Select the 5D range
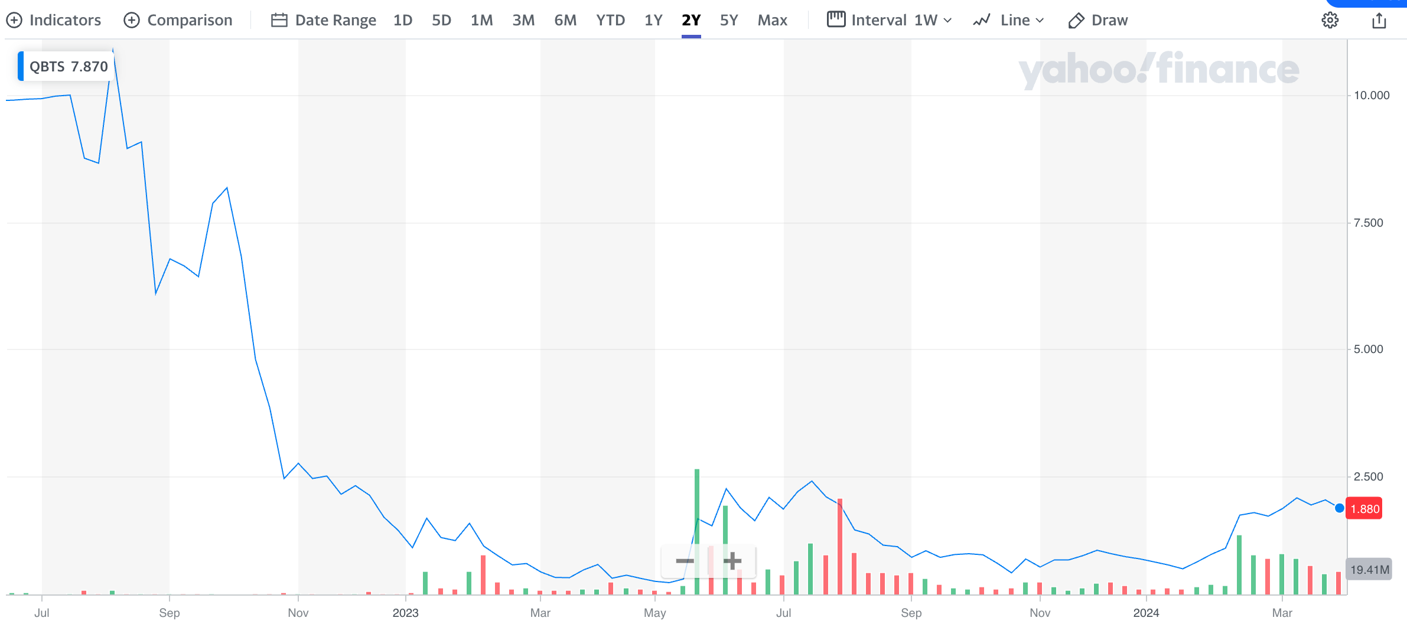This screenshot has width=1407, height=634. (x=441, y=20)
